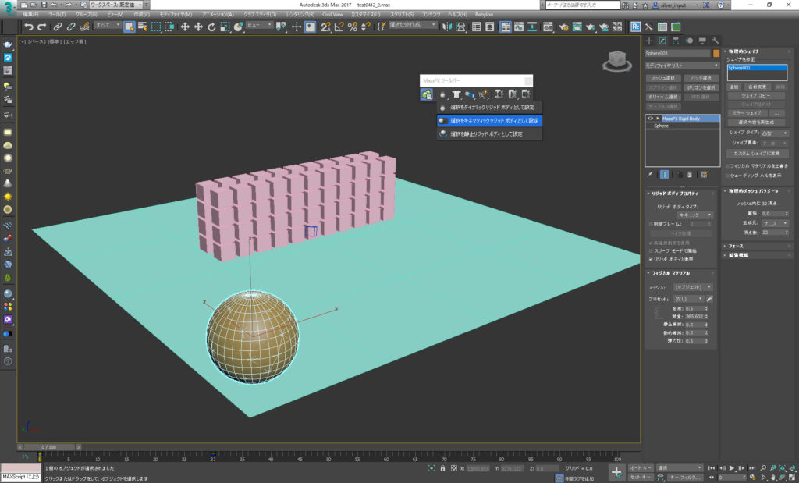Viewport: 799px width, 483px height.
Task: Choose 'Set Selected as Kinematic Rigid Body' option
Action: pos(488,121)
